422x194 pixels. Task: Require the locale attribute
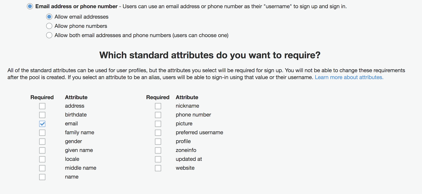coord(42,159)
